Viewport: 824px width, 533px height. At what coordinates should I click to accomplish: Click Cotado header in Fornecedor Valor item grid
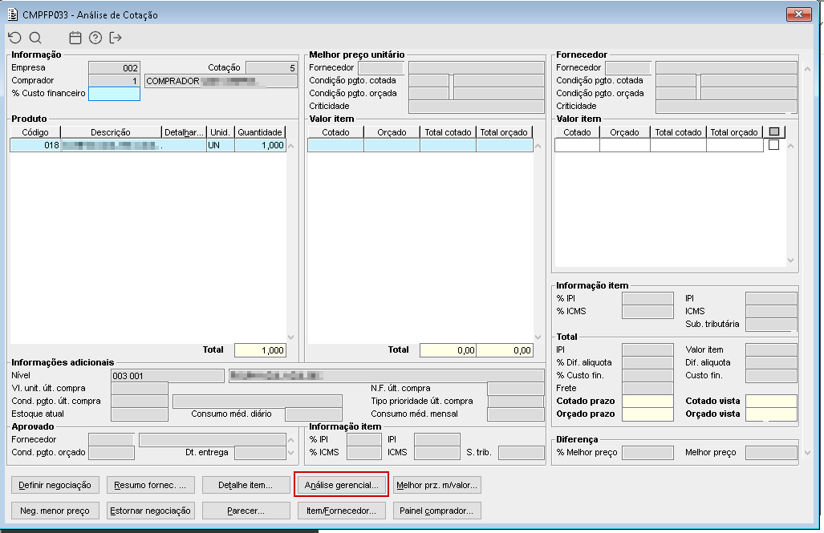577,132
